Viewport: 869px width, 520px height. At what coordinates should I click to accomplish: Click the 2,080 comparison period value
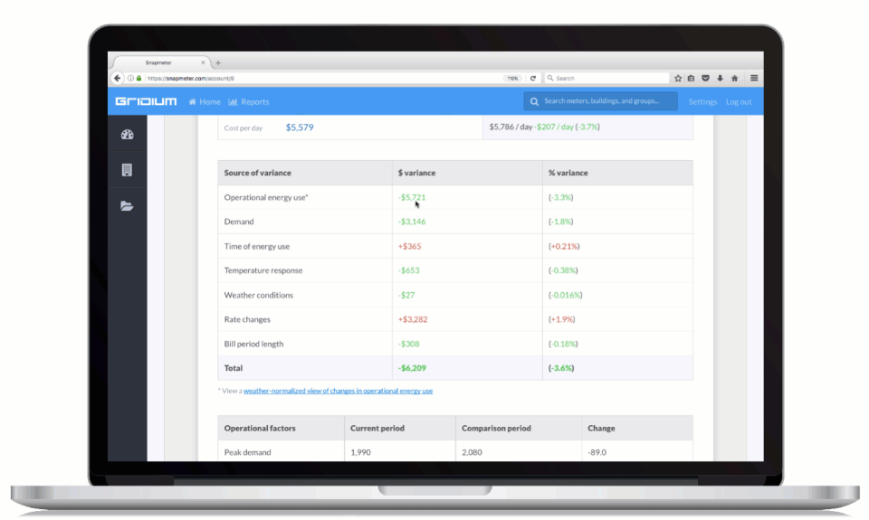472,452
